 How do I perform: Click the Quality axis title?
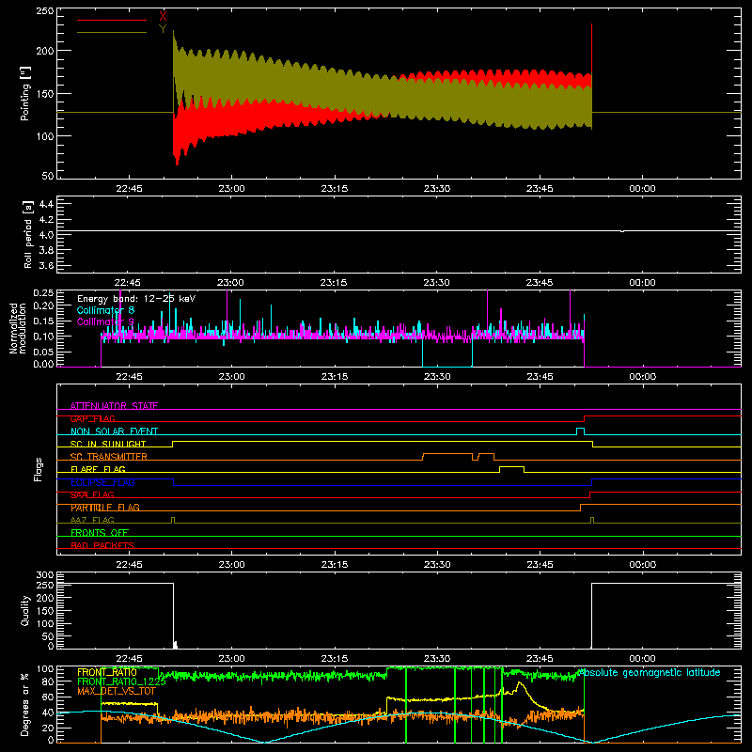point(25,610)
